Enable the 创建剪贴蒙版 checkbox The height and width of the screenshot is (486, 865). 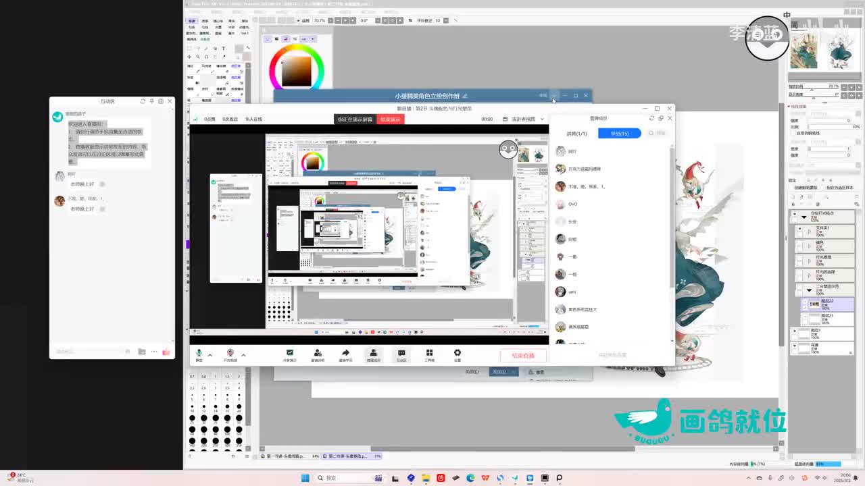[791, 188]
